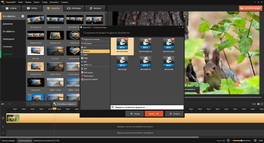Select MPEG4 category in format list
Viewport: 264px width, 143px height.
pyautogui.click(x=95, y=51)
